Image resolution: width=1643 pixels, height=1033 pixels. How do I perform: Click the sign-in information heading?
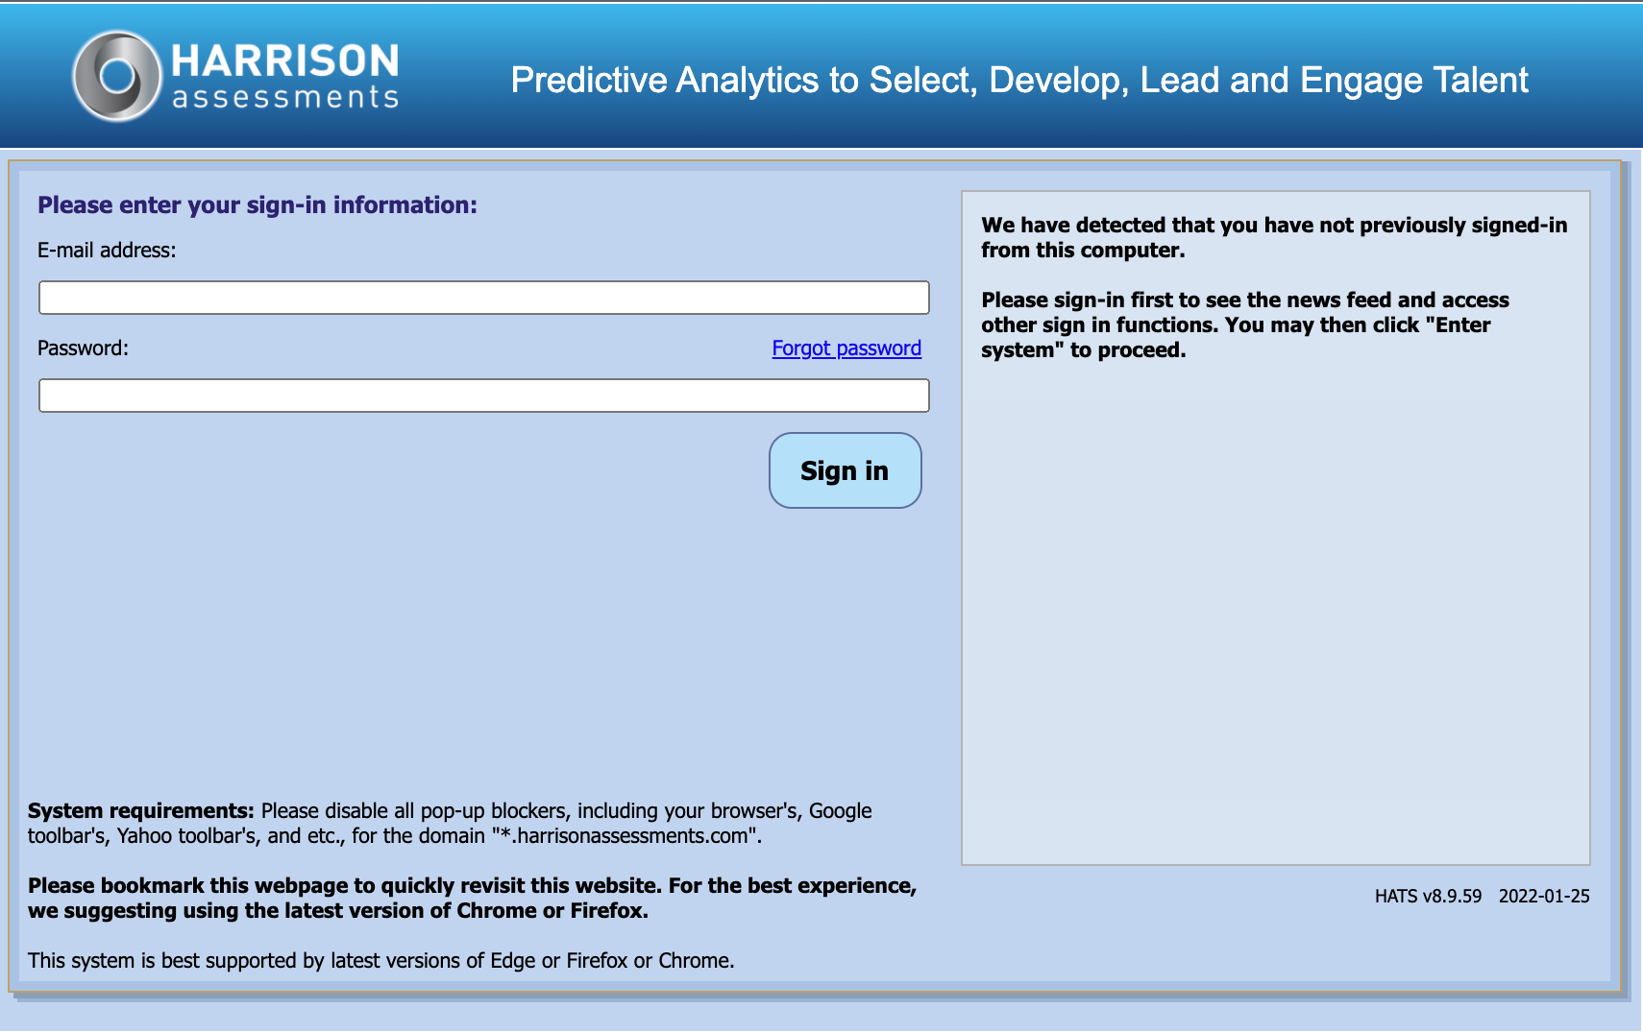point(257,204)
